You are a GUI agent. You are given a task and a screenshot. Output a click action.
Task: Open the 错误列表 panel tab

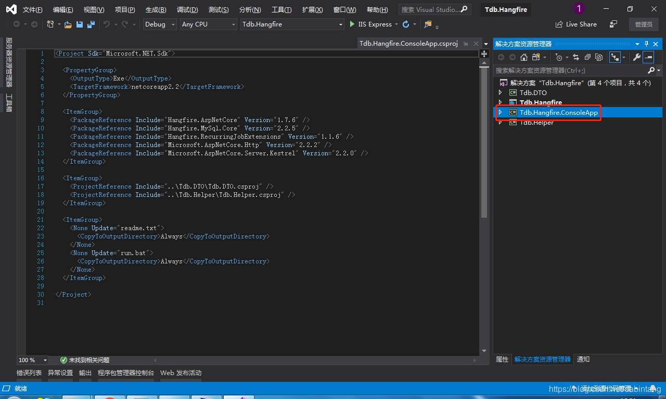pyautogui.click(x=29, y=373)
